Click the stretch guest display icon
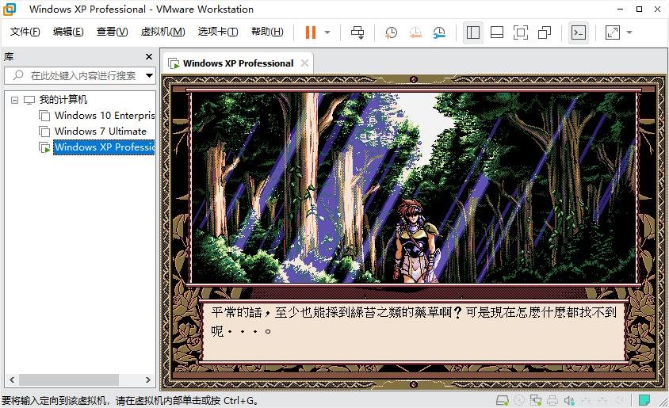The height and width of the screenshot is (408, 669). point(613,32)
